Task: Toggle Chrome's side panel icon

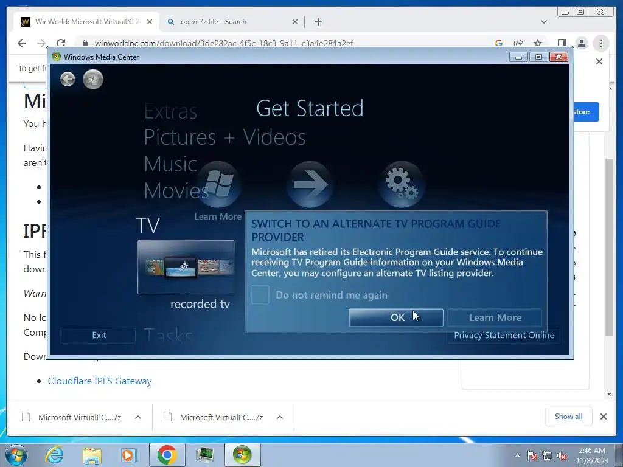Action: [562, 43]
